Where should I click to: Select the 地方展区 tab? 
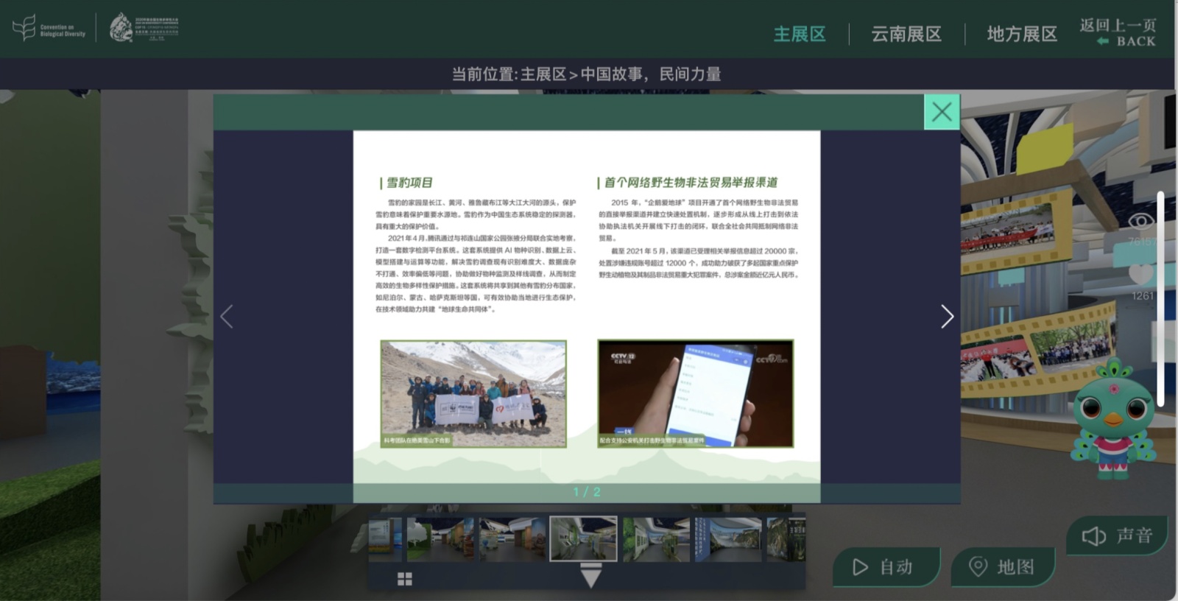(x=1022, y=34)
